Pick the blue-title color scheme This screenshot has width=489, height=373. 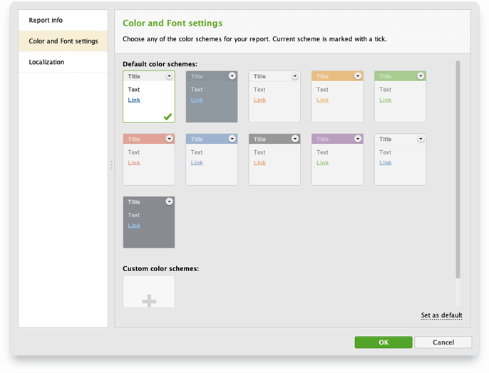coord(212,159)
